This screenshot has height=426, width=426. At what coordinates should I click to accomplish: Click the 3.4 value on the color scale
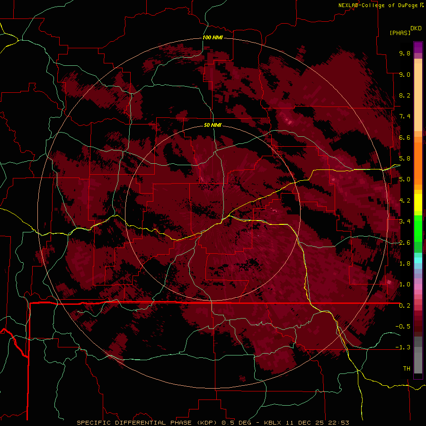(405, 222)
